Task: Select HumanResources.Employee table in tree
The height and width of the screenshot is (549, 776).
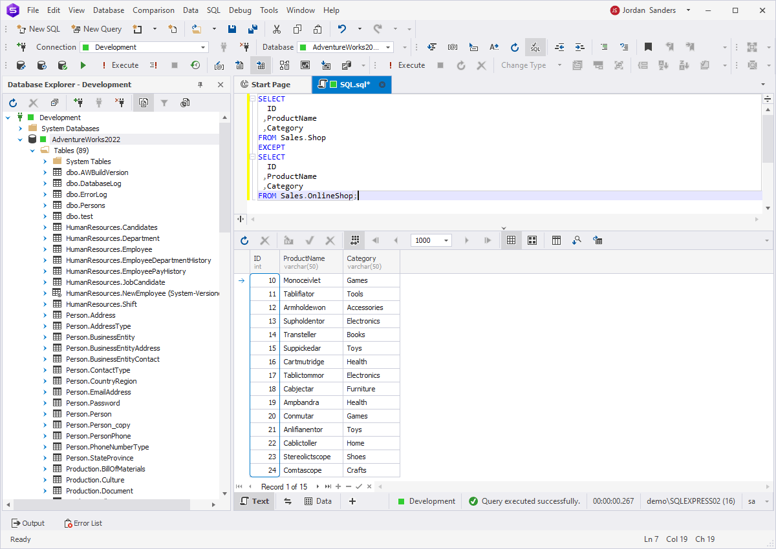Action: [x=109, y=249]
